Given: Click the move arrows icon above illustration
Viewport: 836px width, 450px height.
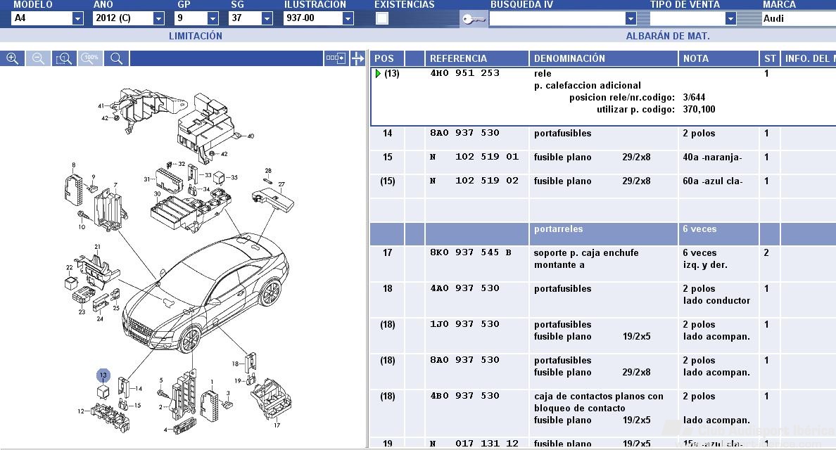Looking at the screenshot, I should pyautogui.click(x=357, y=58).
